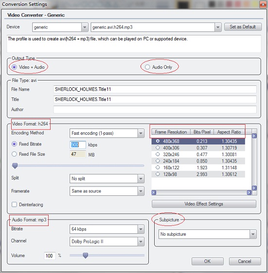Enable the Deinterlacing checkbox
This screenshot has height=273, width=268.
coord(14,205)
